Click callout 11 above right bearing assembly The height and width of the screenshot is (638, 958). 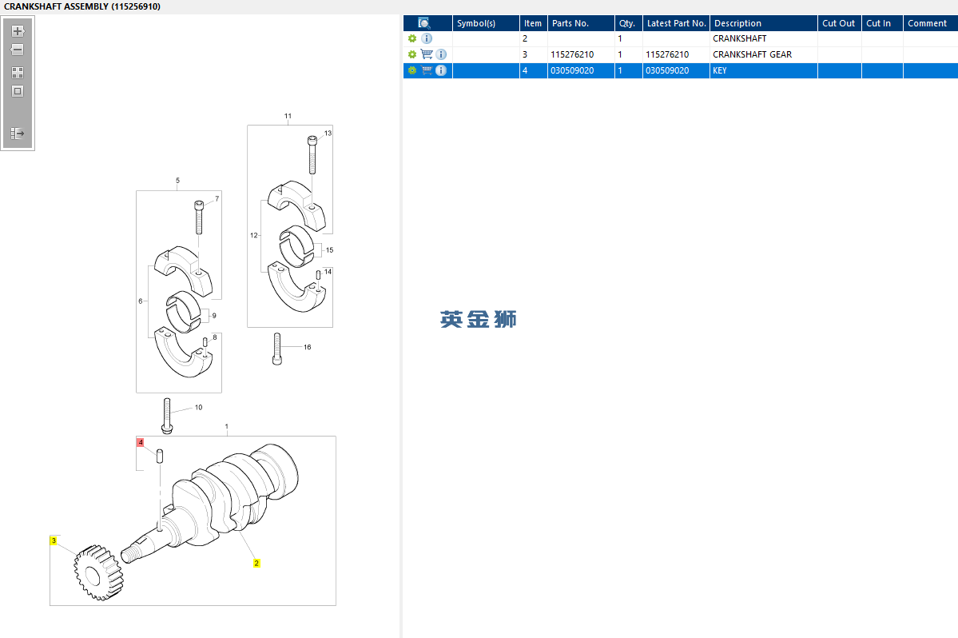tap(288, 116)
